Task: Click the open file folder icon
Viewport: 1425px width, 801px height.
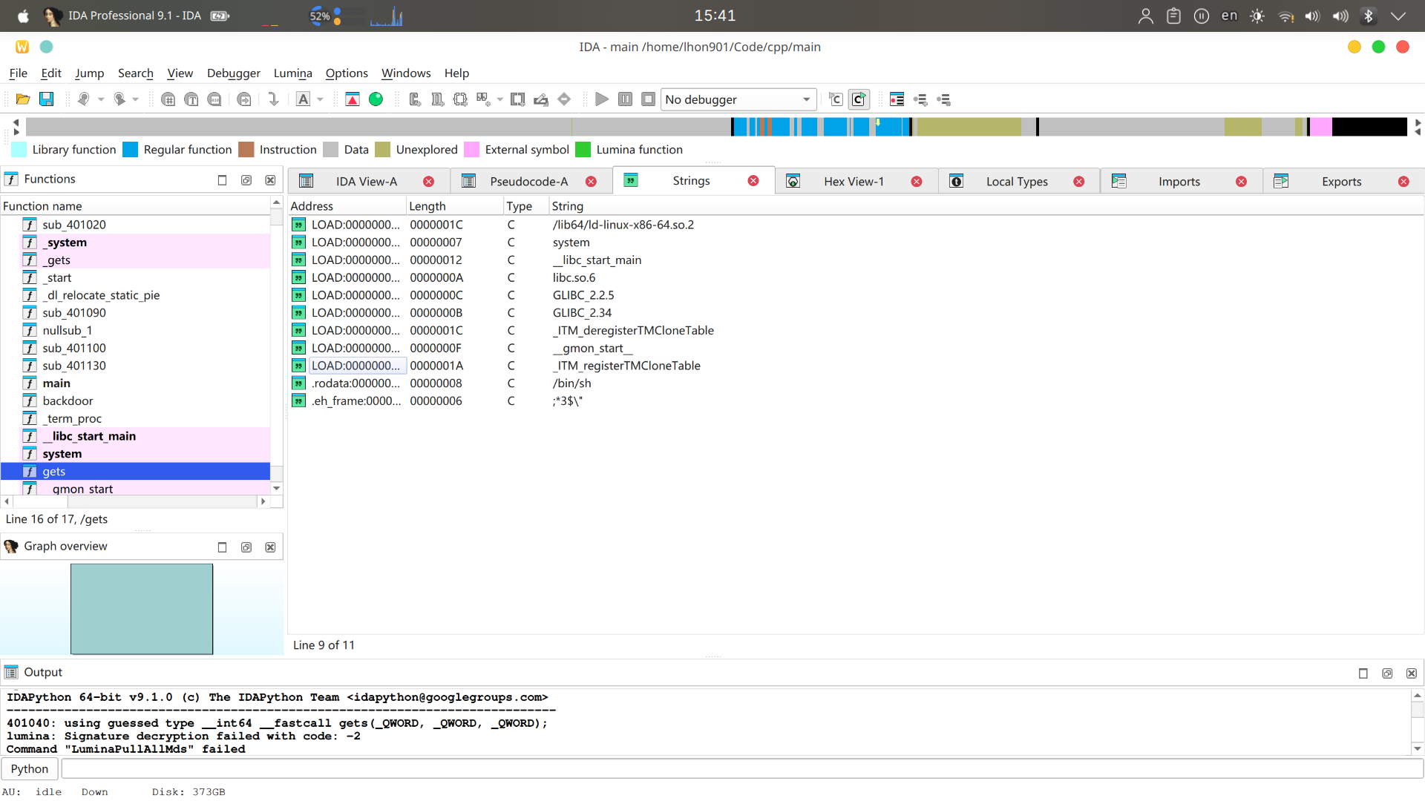Action: [22, 99]
